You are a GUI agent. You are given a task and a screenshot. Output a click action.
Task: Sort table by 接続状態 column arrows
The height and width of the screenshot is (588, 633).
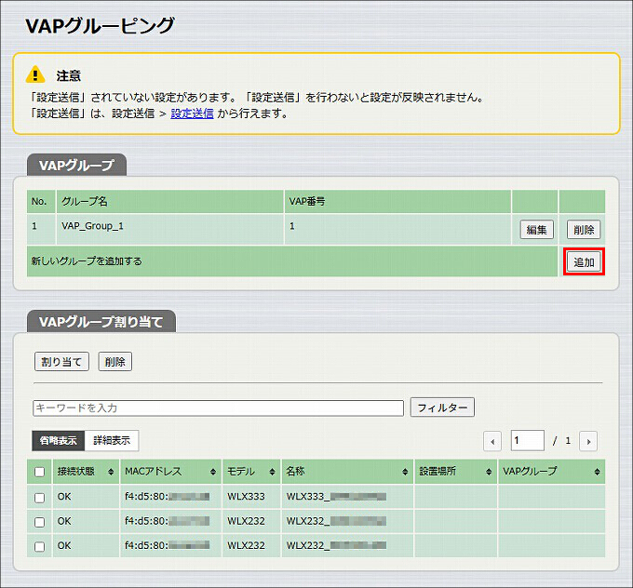pyautogui.click(x=111, y=472)
